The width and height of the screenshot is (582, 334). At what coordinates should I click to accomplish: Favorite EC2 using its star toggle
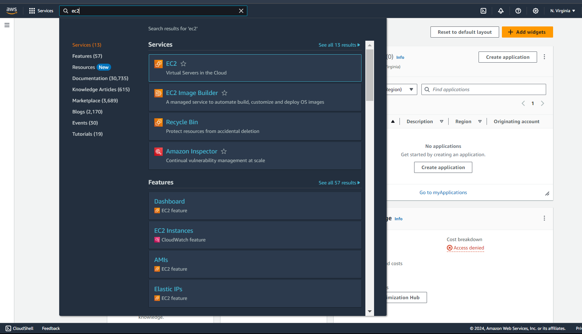[183, 64]
